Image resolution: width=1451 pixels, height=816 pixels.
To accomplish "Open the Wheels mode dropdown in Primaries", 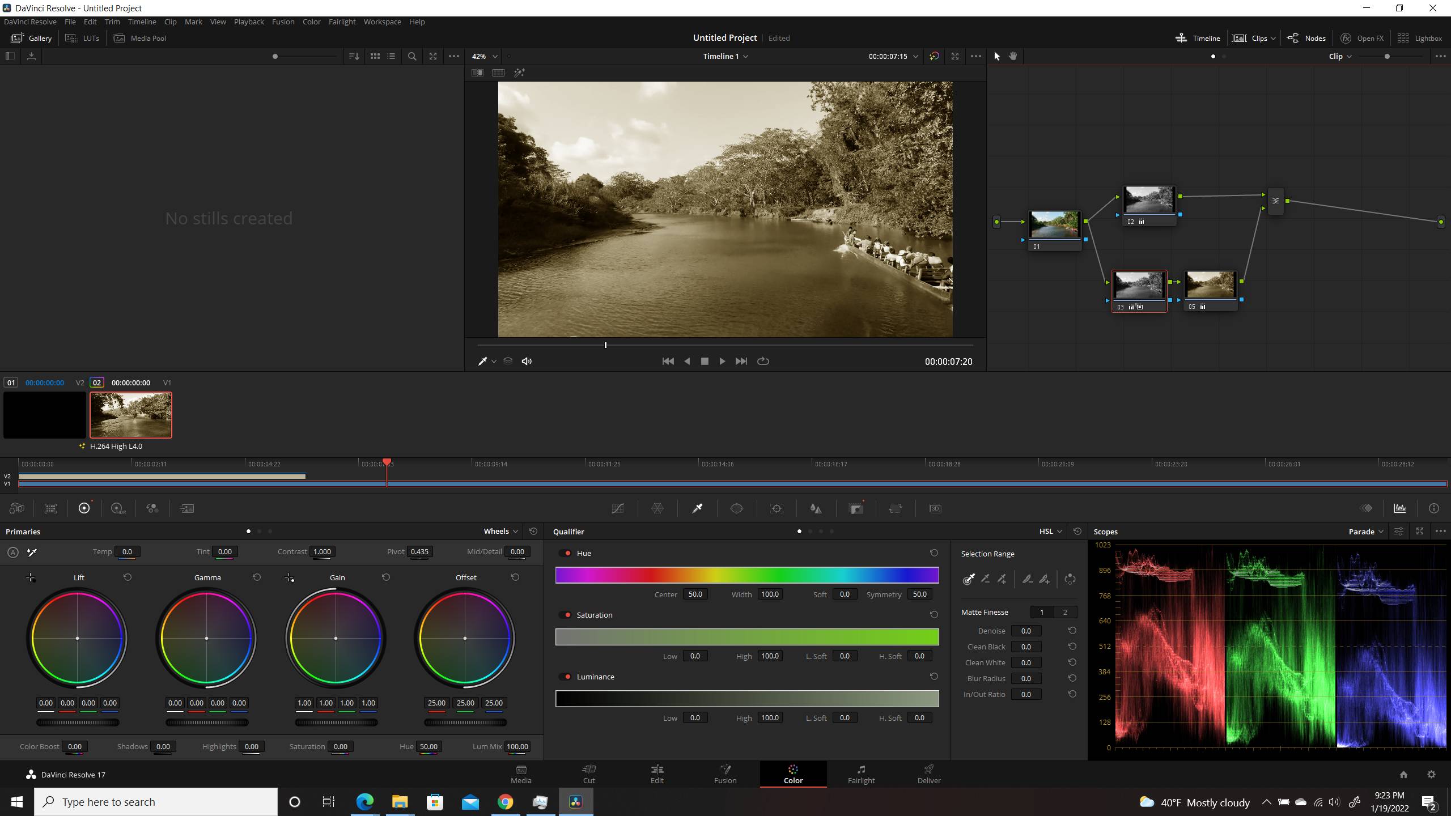I will (x=500, y=531).
